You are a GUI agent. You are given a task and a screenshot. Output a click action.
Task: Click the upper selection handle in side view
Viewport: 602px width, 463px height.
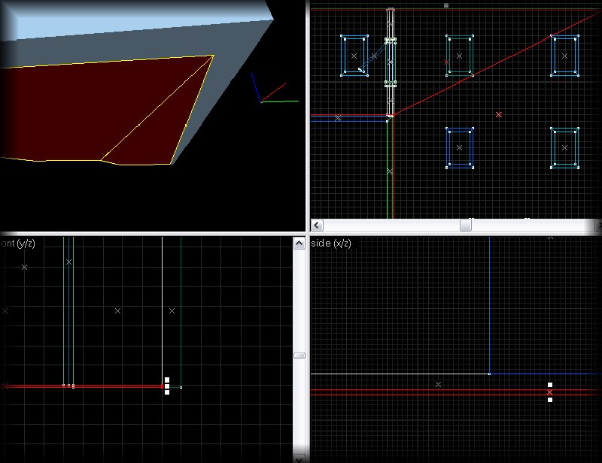(x=550, y=385)
